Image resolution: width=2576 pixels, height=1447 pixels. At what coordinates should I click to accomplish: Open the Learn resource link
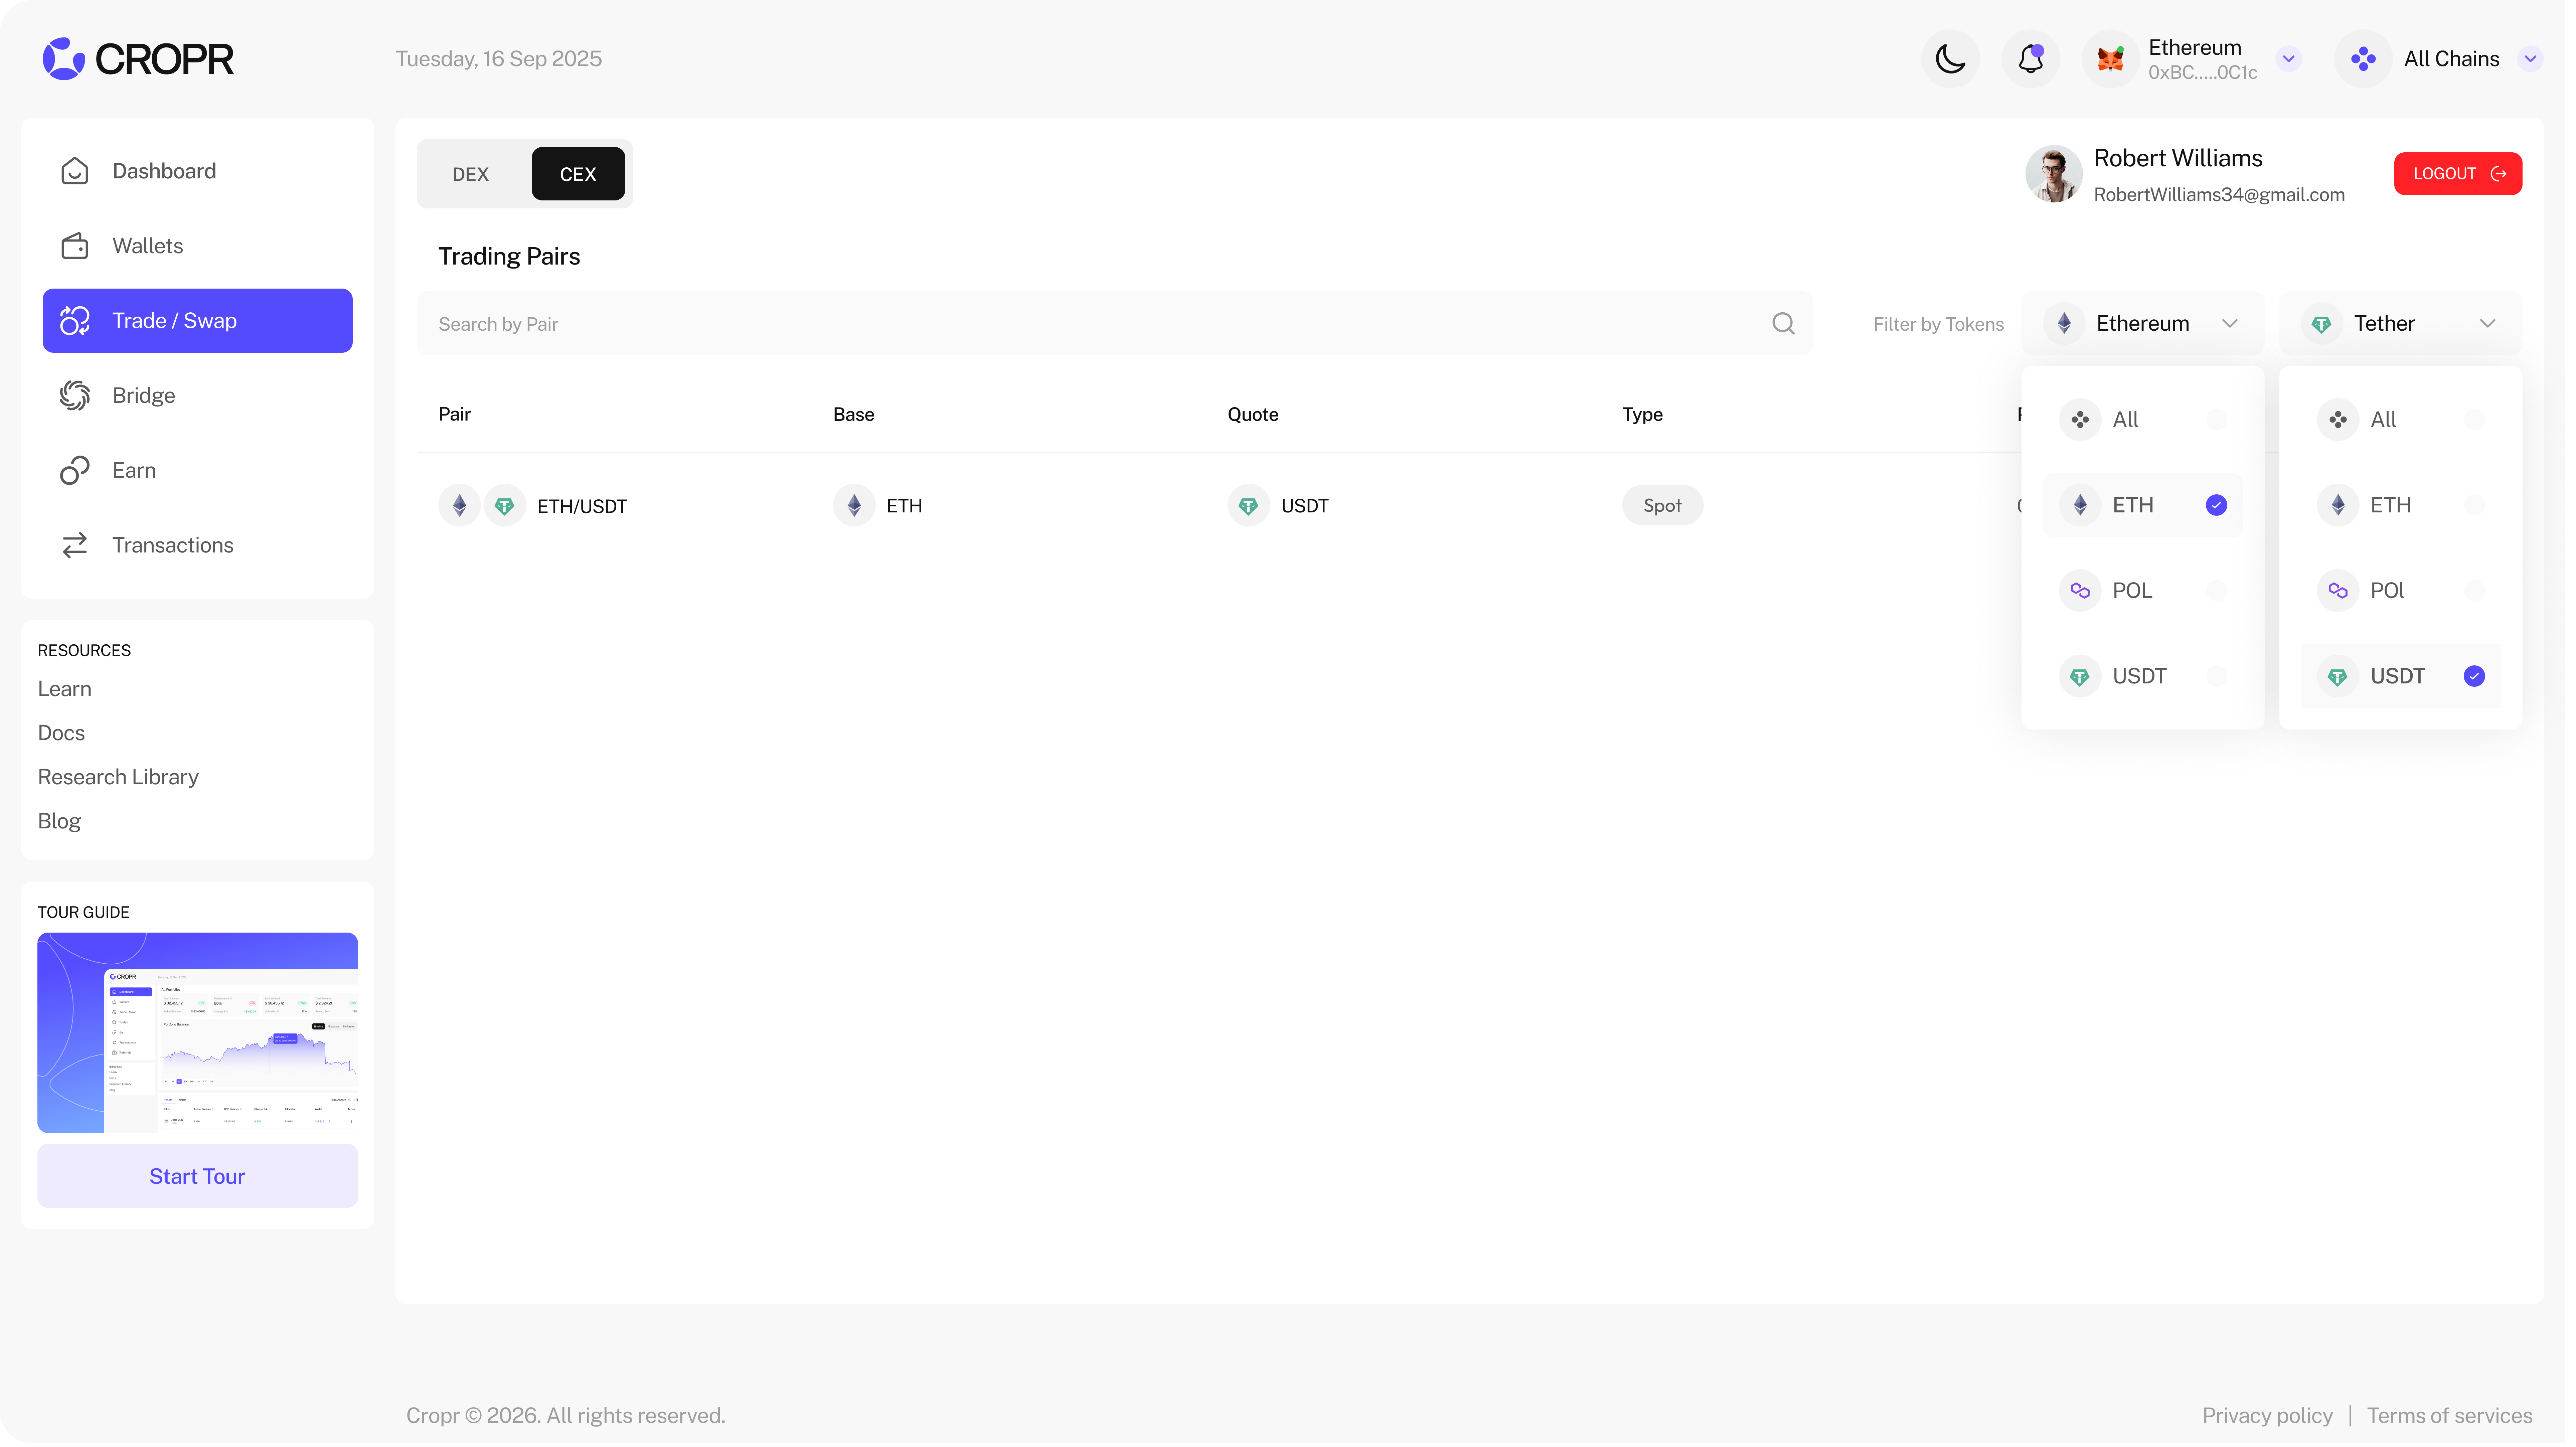point(65,691)
